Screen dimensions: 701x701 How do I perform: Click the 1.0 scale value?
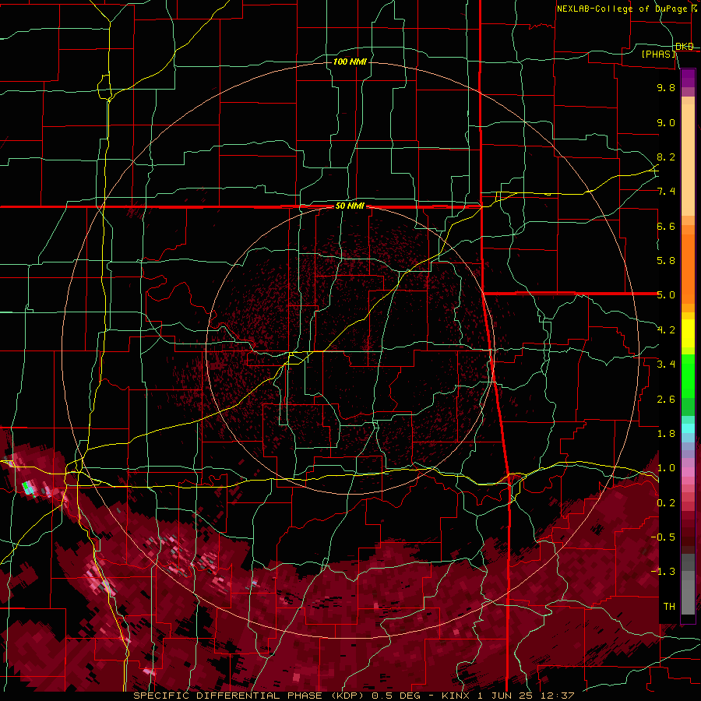[666, 468]
